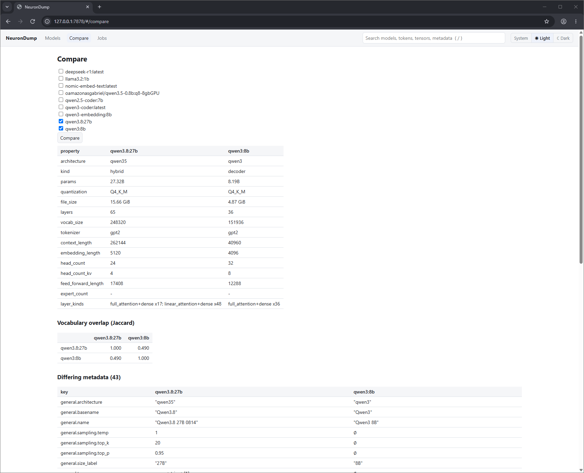Click the scrollbar down arrow

click(x=581, y=470)
